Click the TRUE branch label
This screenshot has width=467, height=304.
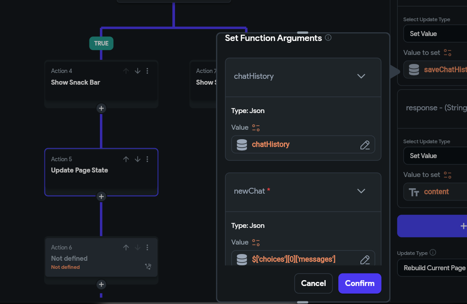point(101,43)
